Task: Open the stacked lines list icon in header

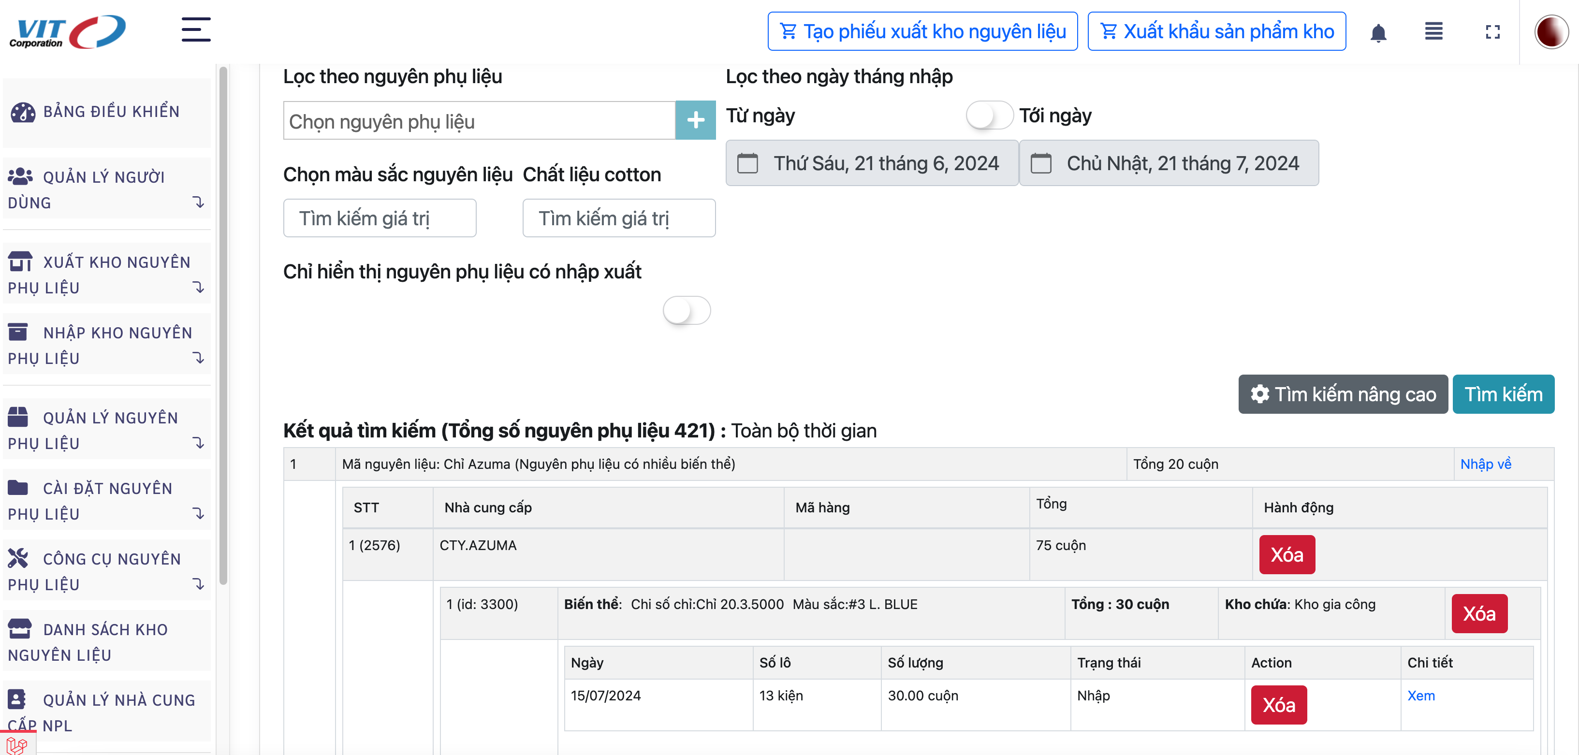Action: 1433,31
